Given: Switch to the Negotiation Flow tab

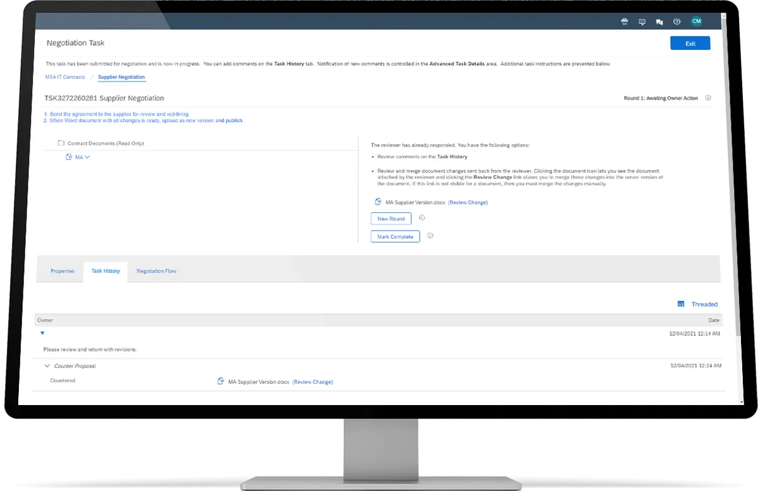Looking at the screenshot, I should point(157,271).
